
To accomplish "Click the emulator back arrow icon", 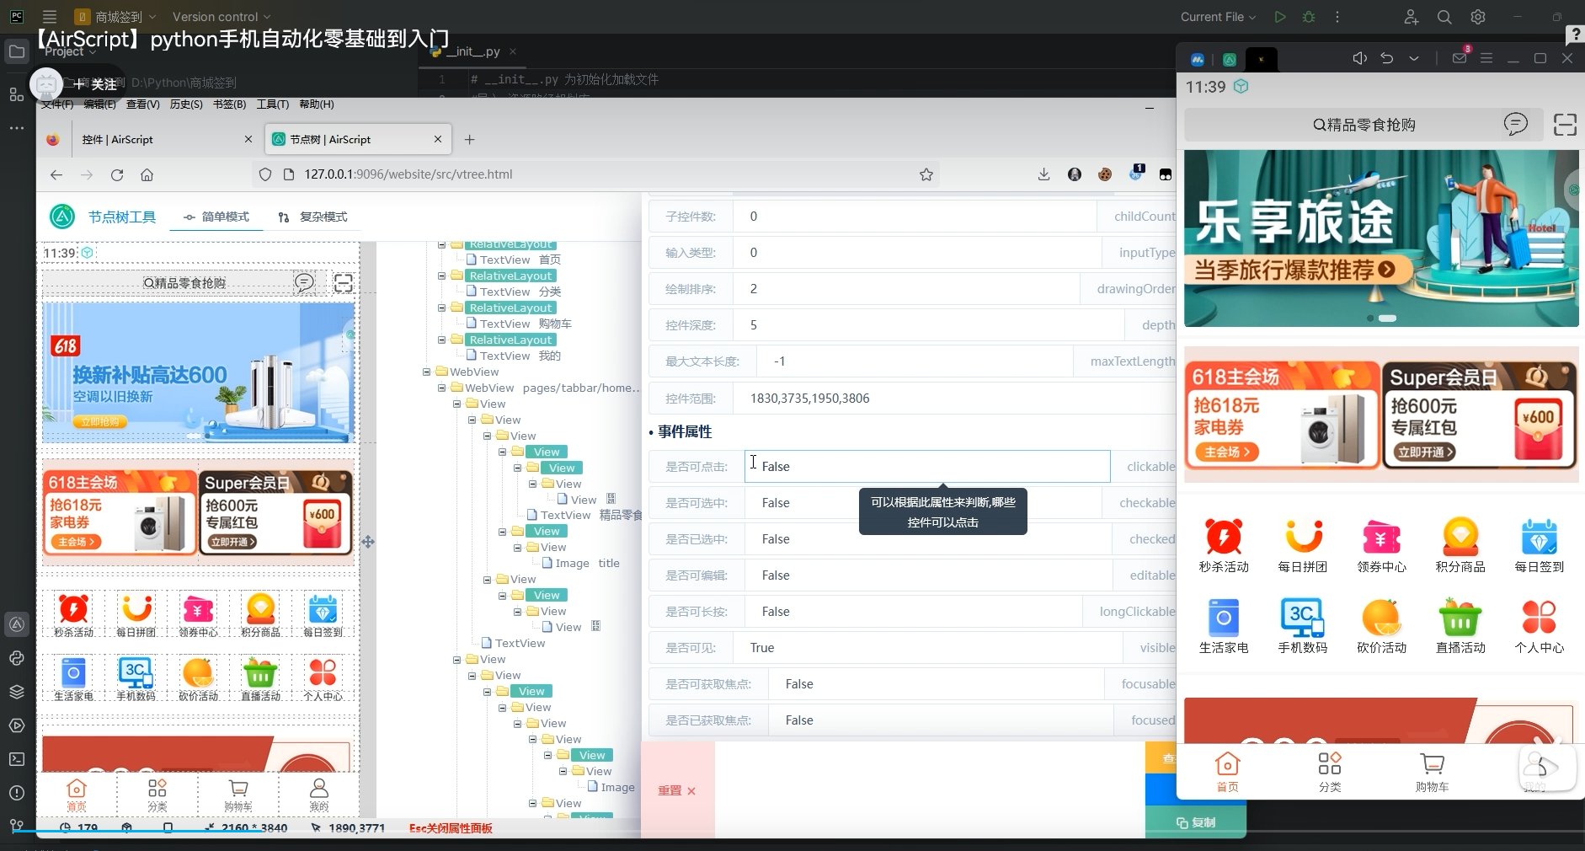I will [1387, 58].
